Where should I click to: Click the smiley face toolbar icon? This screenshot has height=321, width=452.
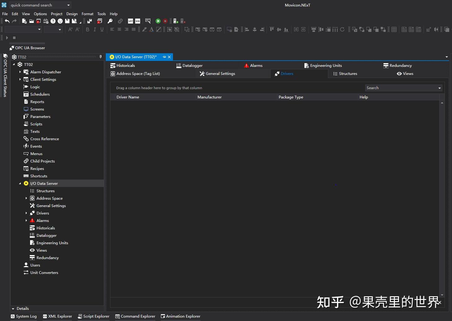60,21
